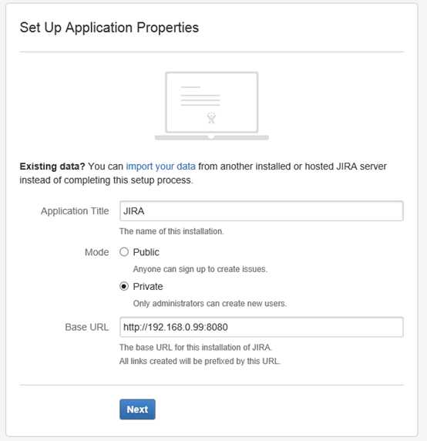Click the "Application Title" field label

[75, 211]
